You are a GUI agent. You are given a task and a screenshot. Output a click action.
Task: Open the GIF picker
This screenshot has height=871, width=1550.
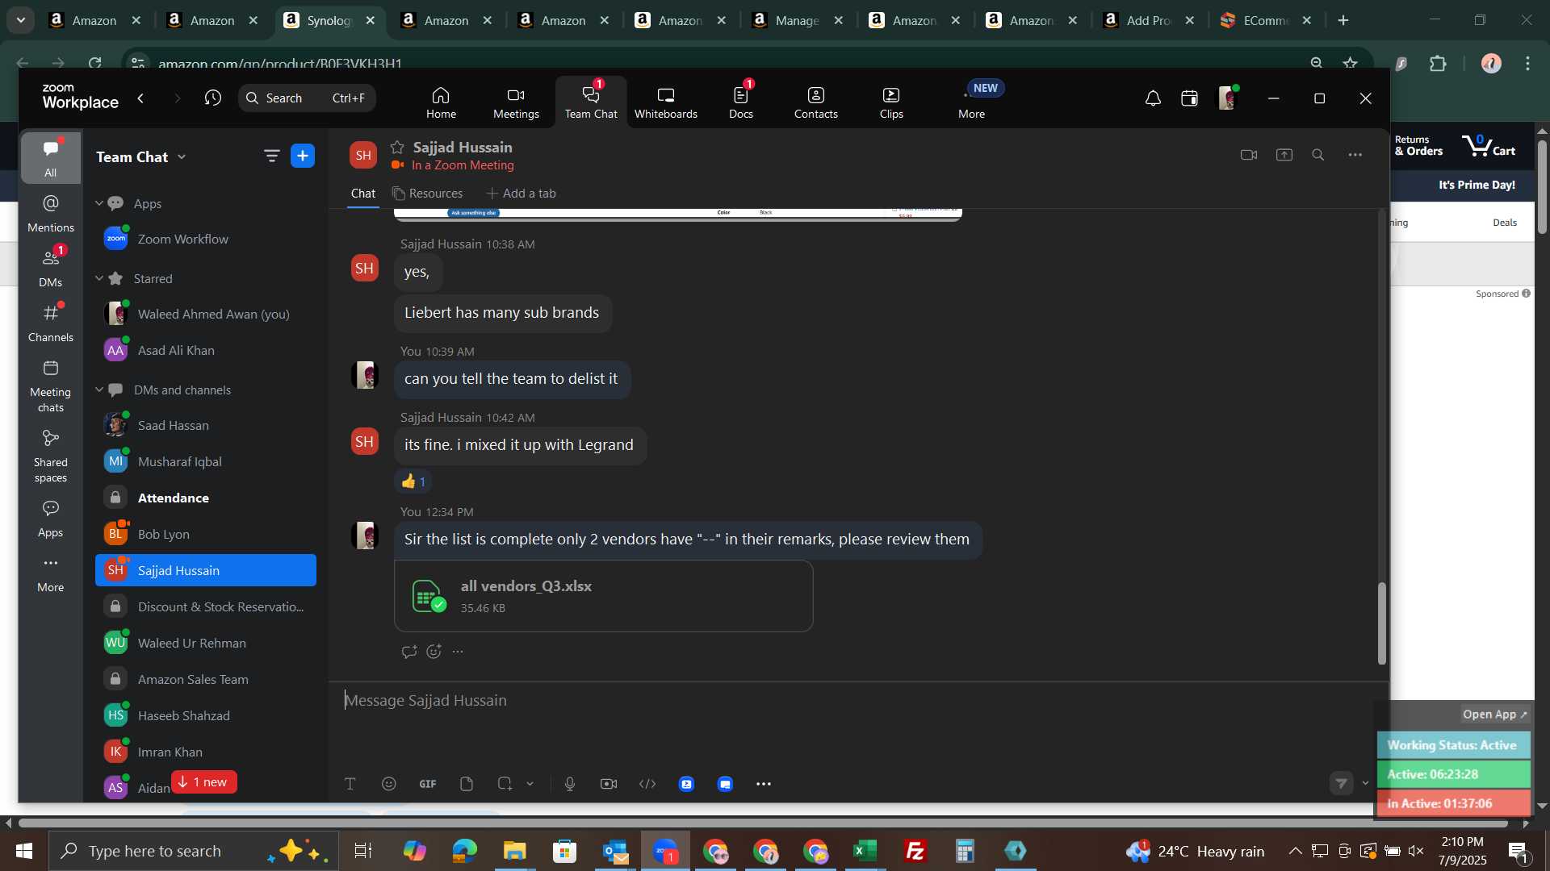click(428, 784)
